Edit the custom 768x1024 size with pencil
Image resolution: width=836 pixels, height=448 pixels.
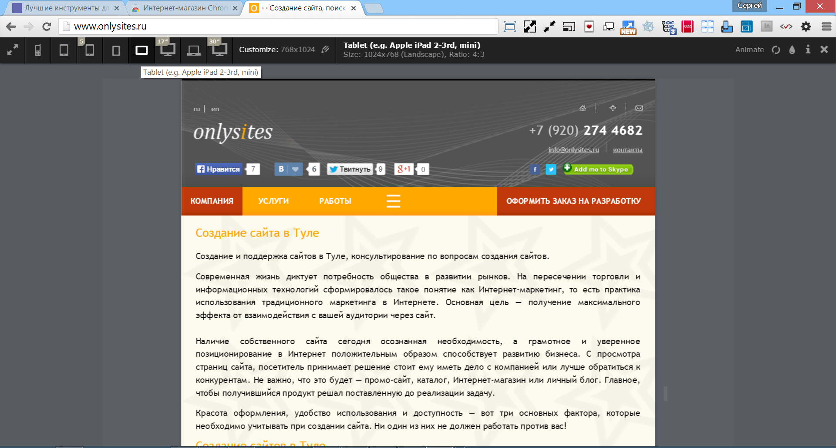click(325, 50)
